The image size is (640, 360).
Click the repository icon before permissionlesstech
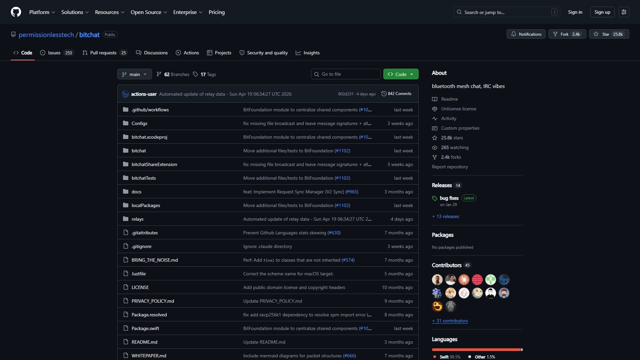pos(13,34)
